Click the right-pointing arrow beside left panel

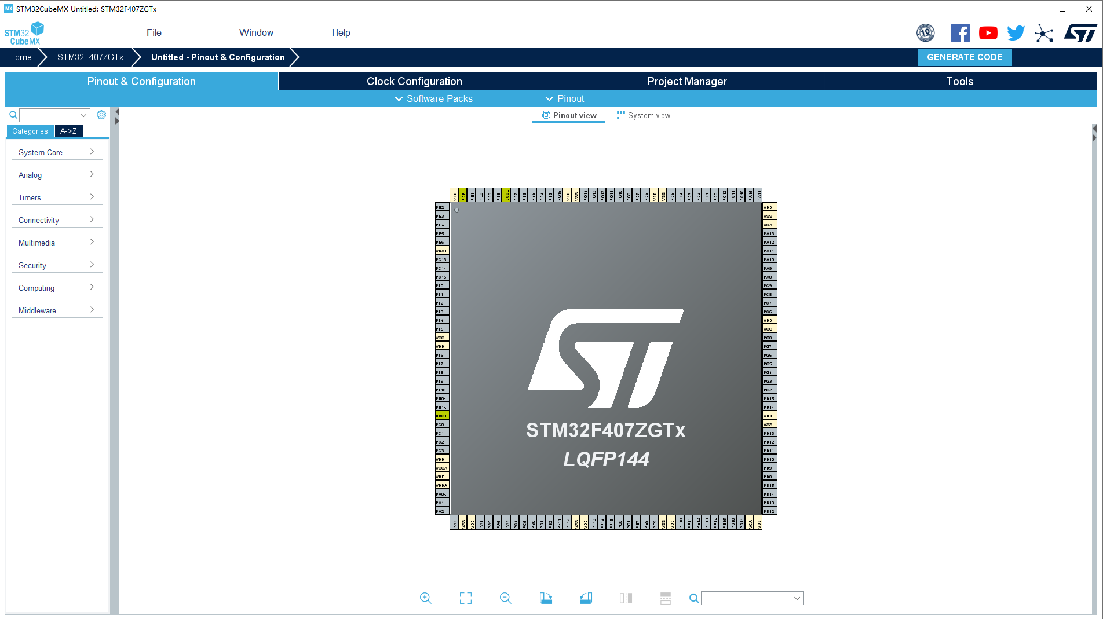(117, 121)
